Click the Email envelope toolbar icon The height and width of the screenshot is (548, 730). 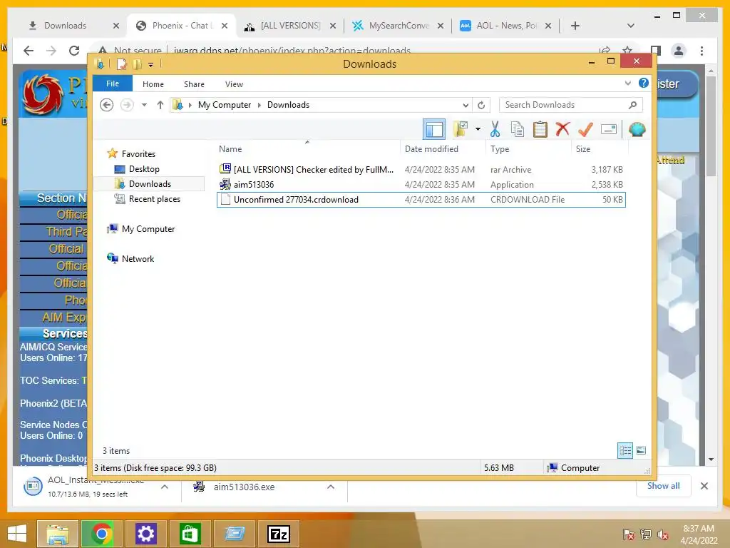click(609, 129)
